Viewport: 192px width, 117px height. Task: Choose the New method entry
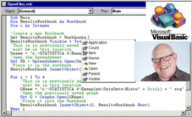point(92,63)
